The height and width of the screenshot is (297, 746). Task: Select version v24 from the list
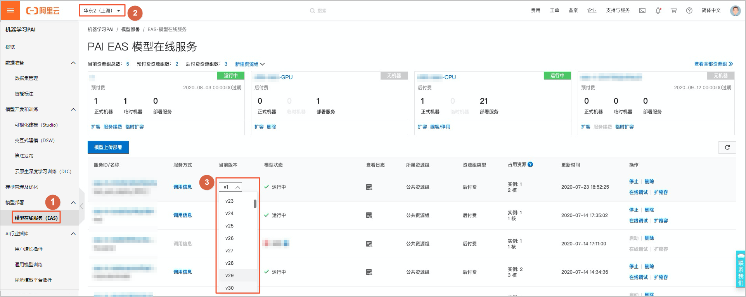[x=238, y=214]
